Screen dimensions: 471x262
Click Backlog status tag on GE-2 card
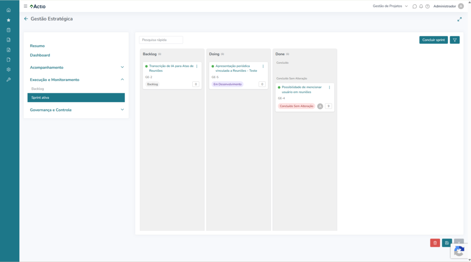152,84
